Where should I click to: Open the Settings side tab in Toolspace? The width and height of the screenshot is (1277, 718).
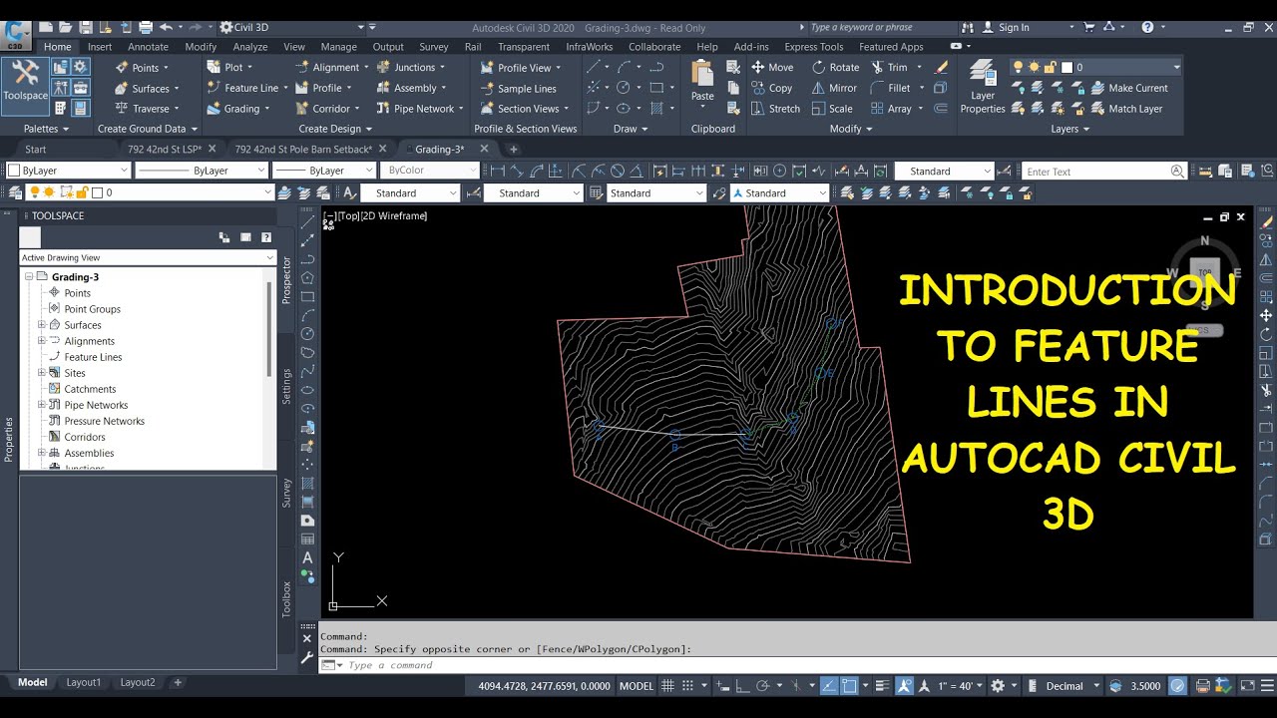tap(287, 387)
